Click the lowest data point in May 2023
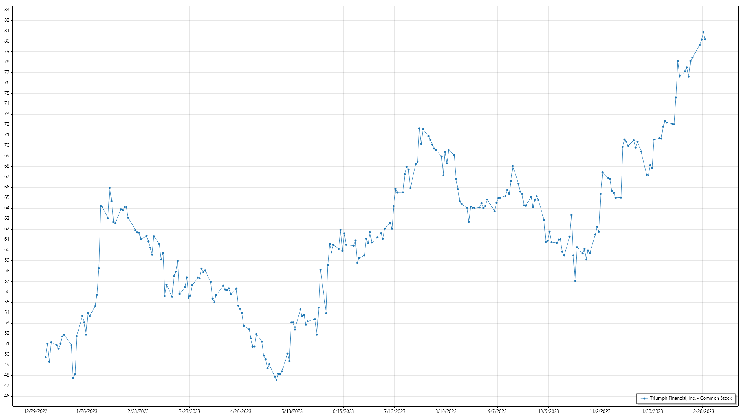Image resolution: width=744 pixels, height=418 pixels. [x=277, y=380]
